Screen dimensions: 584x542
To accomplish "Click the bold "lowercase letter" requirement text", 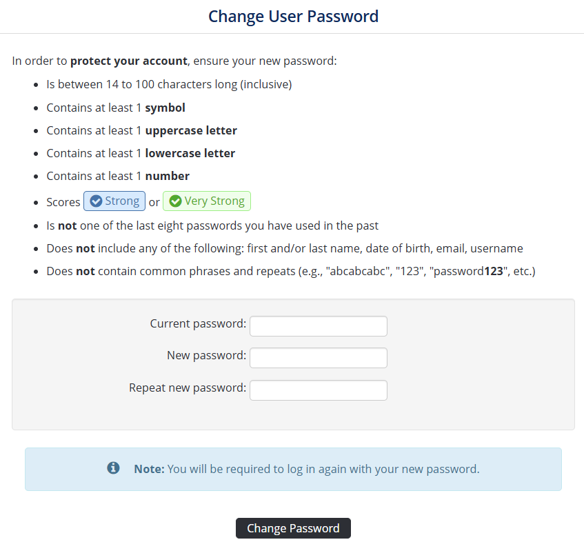I will pyautogui.click(x=190, y=153).
